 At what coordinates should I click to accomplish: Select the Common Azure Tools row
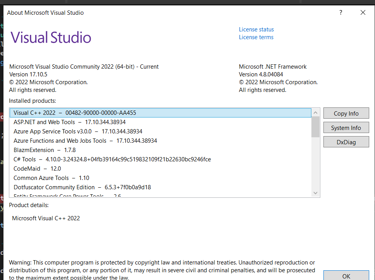pyautogui.click(x=161, y=178)
